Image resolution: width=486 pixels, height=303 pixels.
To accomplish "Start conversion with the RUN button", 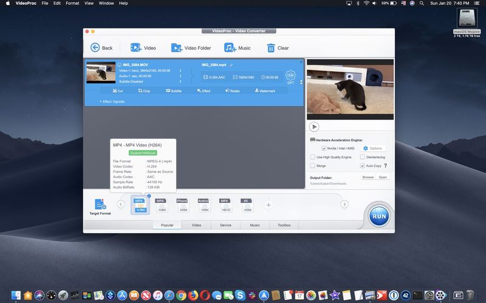I will (379, 216).
